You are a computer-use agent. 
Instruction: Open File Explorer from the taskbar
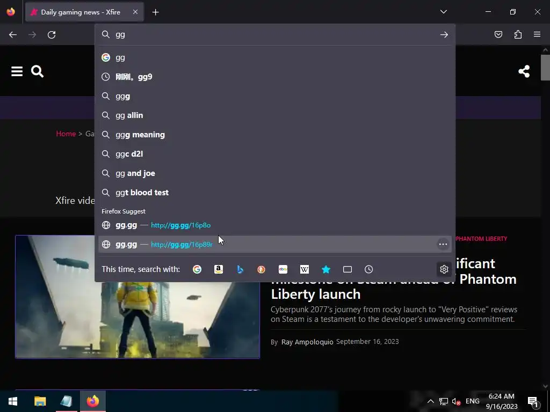[x=40, y=401]
